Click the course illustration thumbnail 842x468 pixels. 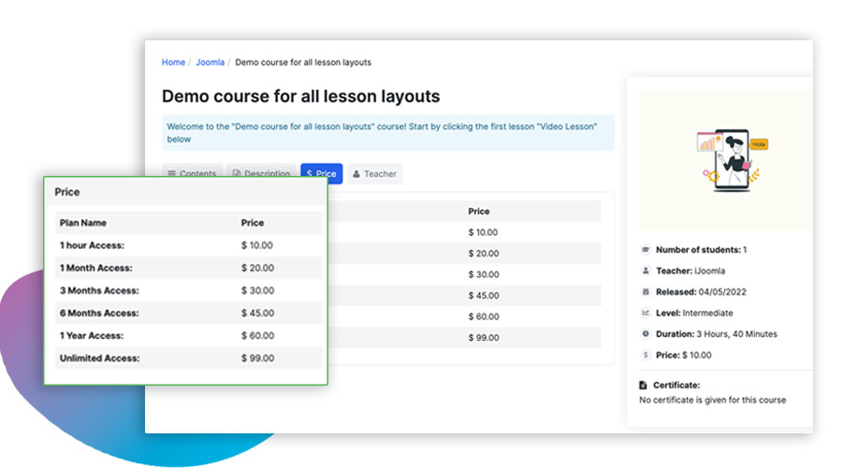726,159
